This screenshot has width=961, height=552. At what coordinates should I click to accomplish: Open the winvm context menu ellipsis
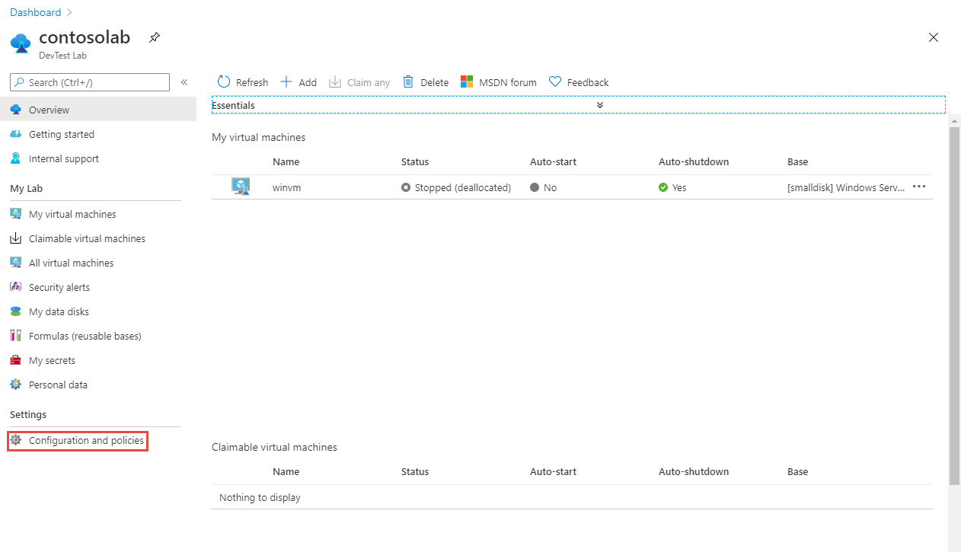[x=918, y=187]
